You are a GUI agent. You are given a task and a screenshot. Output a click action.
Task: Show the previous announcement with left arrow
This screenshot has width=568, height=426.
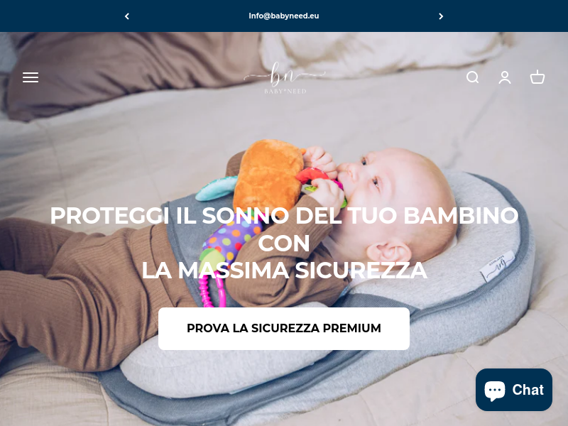pyautogui.click(x=127, y=16)
